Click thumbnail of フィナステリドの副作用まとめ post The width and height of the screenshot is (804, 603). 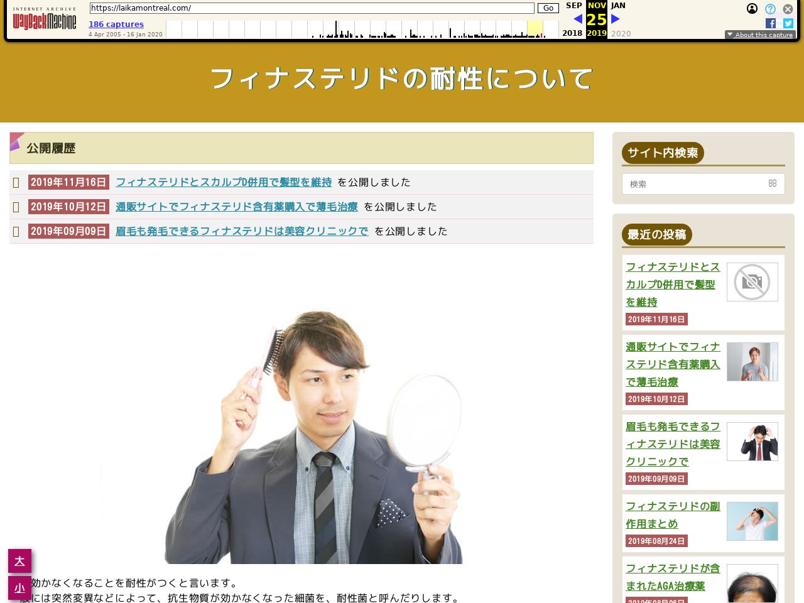[752, 521]
